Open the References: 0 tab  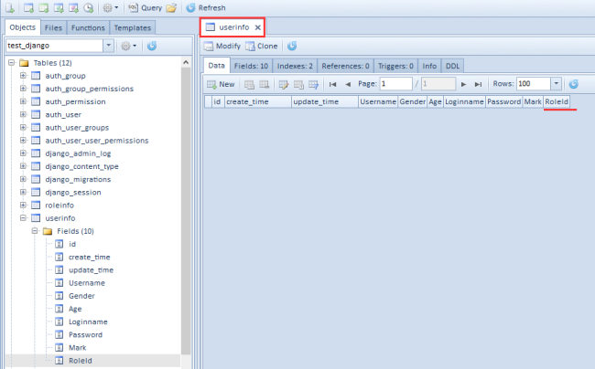pos(345,66)
